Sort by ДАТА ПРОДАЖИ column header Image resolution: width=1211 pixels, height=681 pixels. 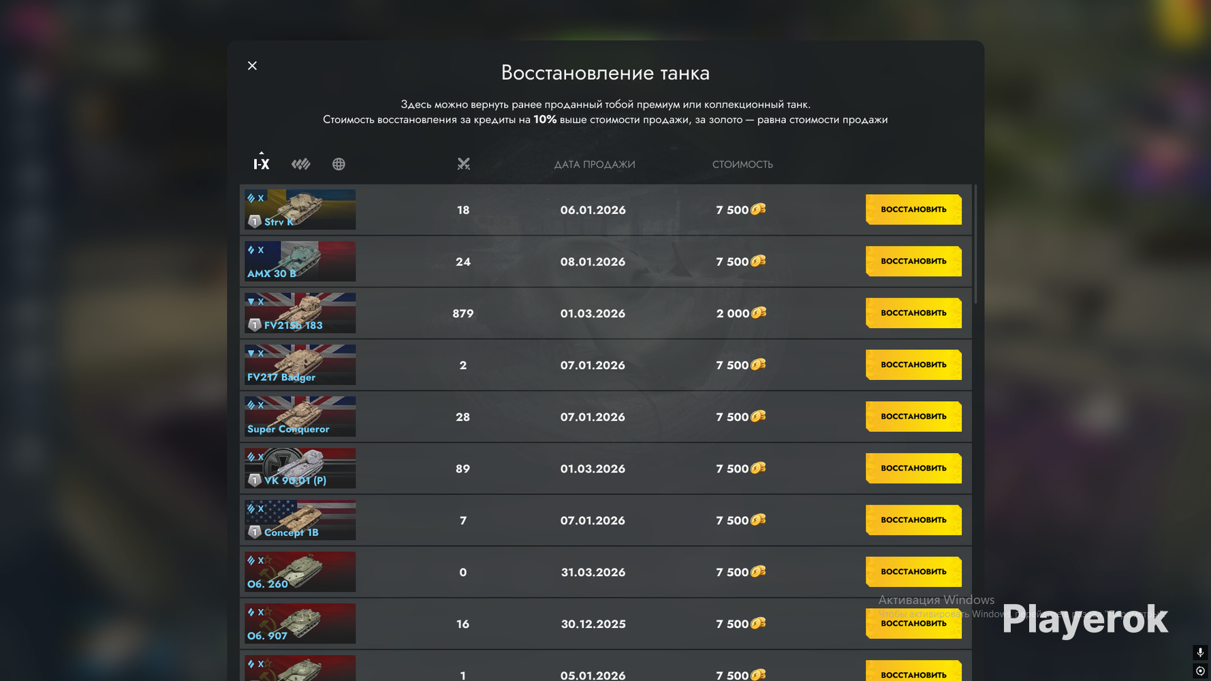click(595, 164)
